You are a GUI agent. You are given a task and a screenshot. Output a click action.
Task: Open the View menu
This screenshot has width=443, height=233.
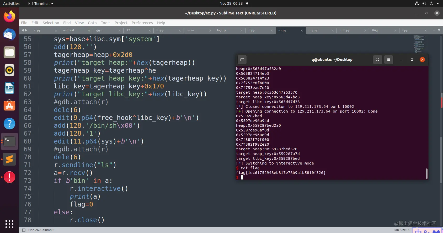(79, 23)
